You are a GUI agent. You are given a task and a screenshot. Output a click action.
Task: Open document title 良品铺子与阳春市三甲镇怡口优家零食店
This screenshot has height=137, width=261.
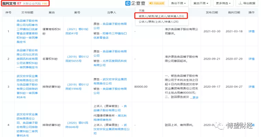pos(27,31)
